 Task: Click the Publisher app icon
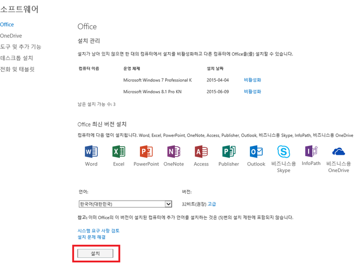pyautogui.click(x=228, y=152)
